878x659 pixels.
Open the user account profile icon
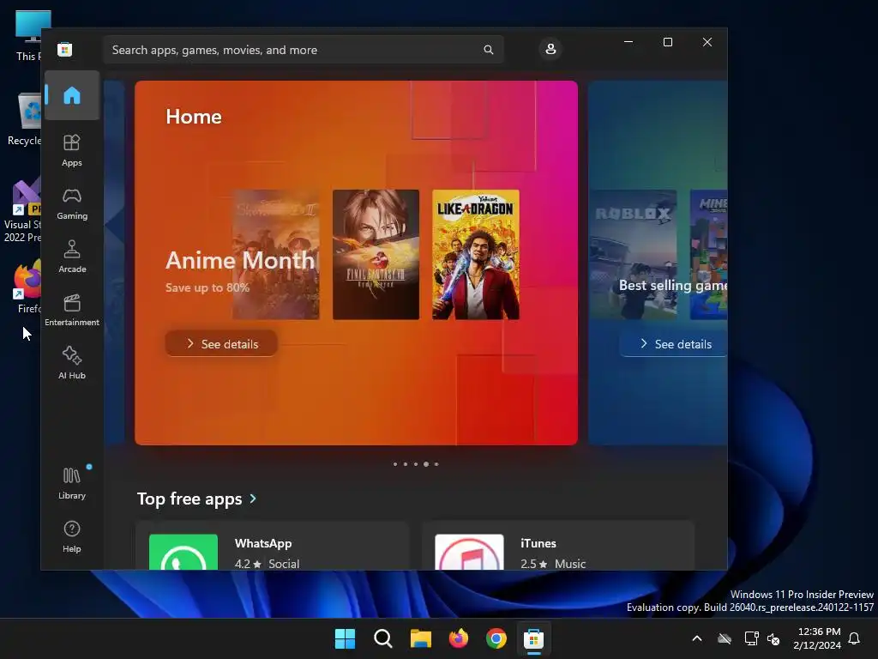[550, 49]
